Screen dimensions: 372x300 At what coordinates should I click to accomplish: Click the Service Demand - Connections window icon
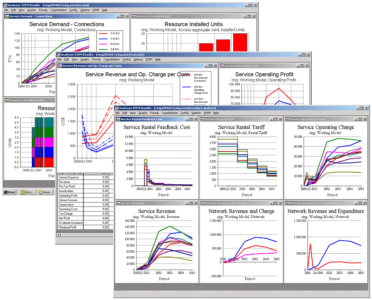click(x=7, y=16)
